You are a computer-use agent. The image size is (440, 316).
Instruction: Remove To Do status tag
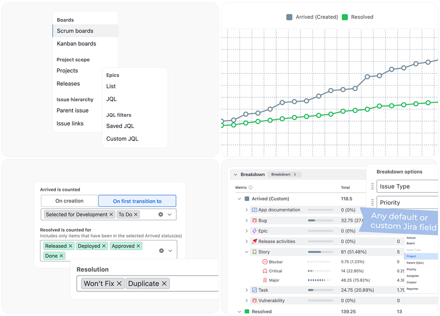136,214
